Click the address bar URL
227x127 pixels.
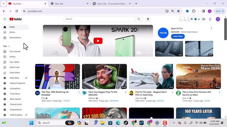pos(35,11)
